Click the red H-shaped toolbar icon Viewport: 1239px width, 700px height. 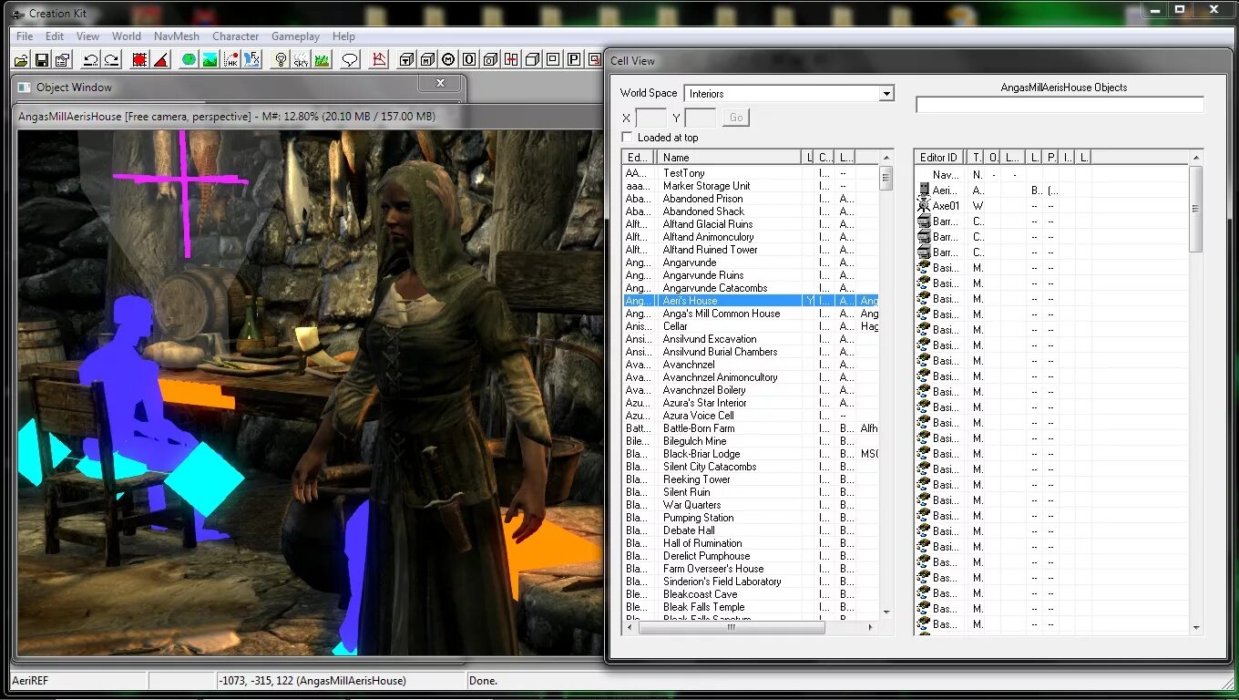[x=511, y=60]
